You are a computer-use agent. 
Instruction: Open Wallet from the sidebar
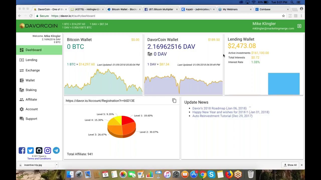[39, 80]
